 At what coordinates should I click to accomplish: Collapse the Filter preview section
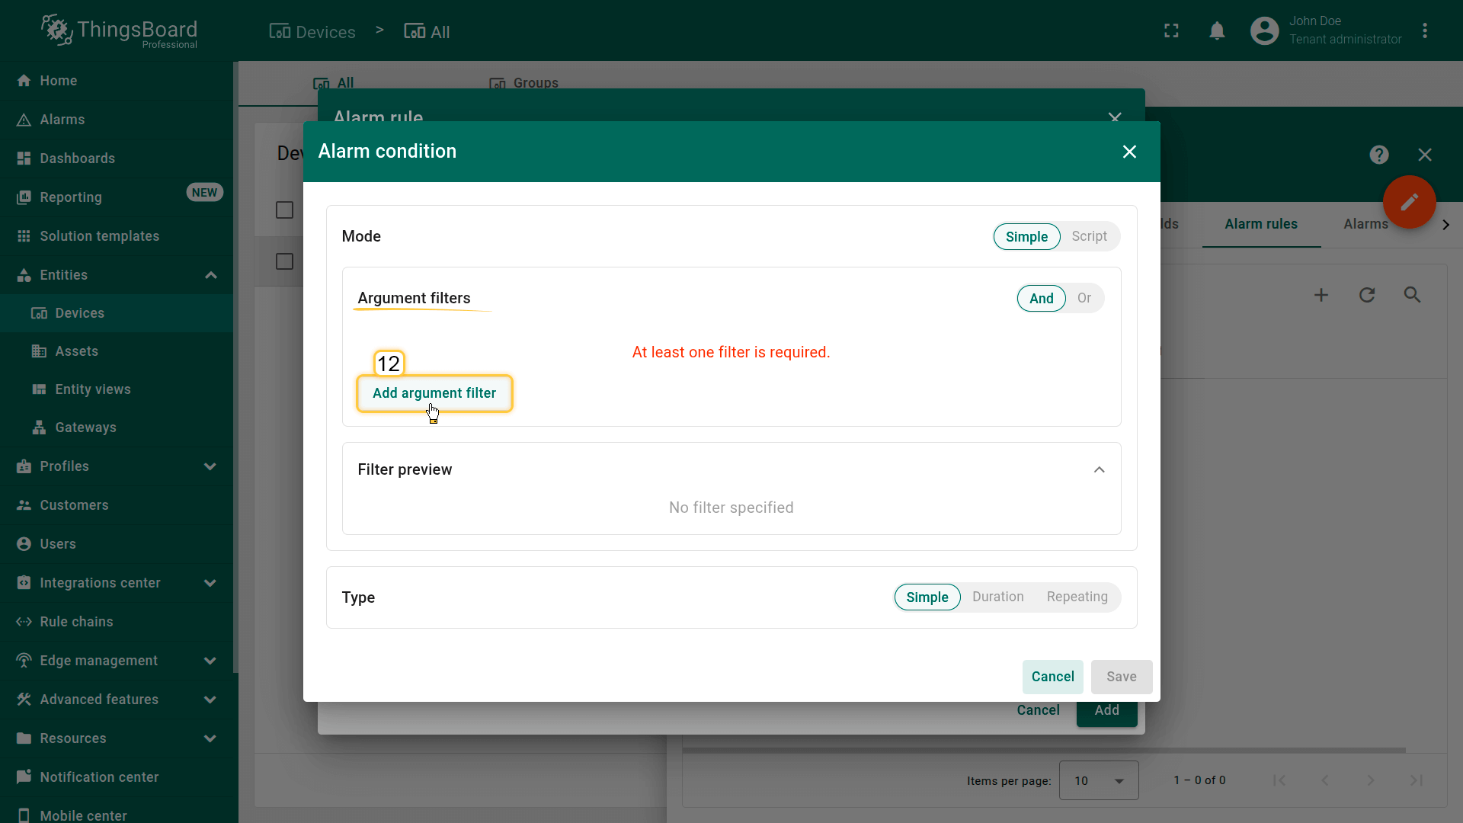click(x=1099, y=469)
